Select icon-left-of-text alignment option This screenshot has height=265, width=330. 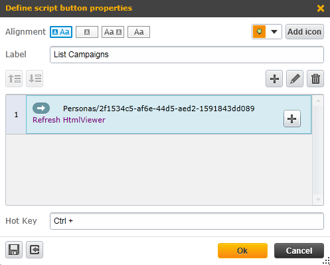61,32
